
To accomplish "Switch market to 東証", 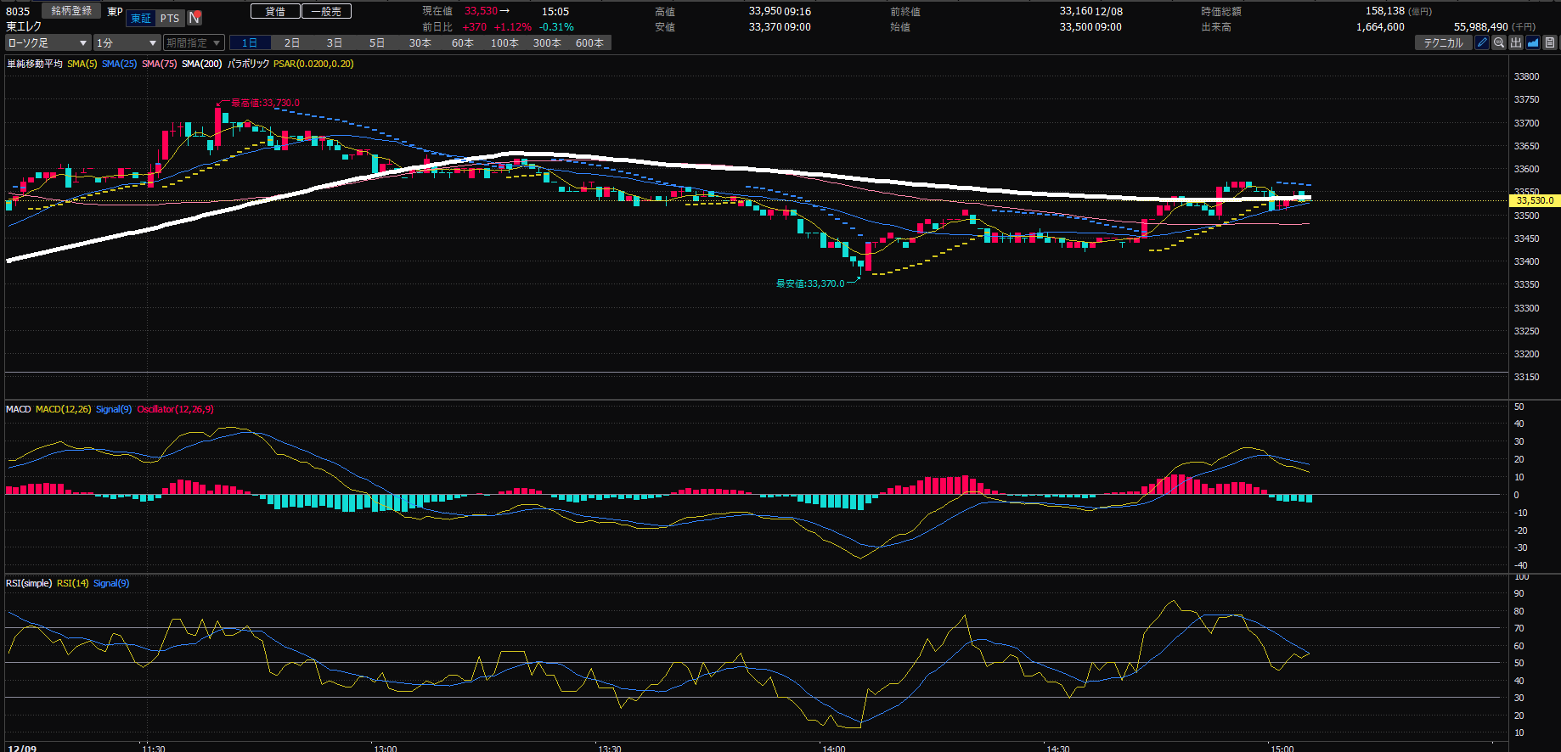I will click(141, 18).
